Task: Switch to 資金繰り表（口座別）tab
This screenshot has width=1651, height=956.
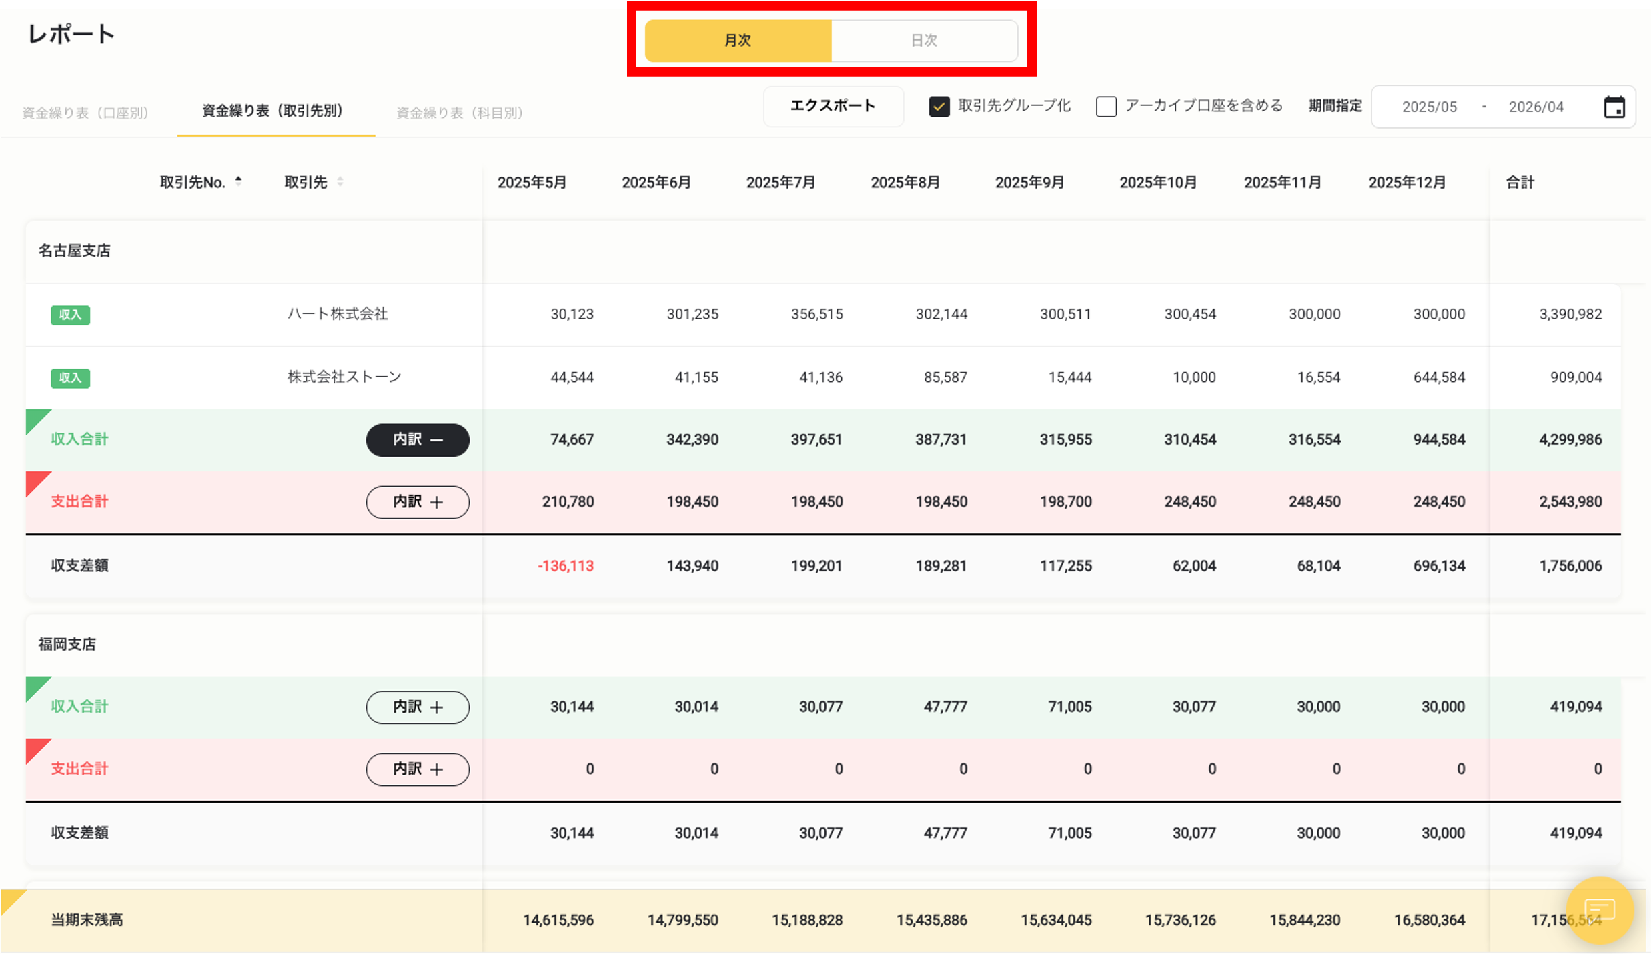Action: 85,112
